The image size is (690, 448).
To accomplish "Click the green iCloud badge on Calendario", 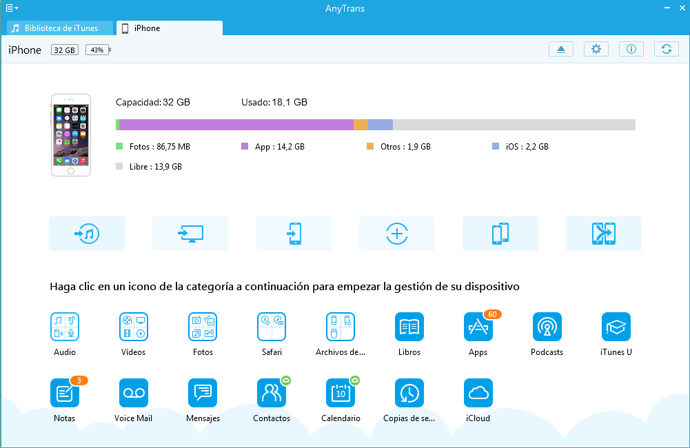I will click(x=355, y=380).
